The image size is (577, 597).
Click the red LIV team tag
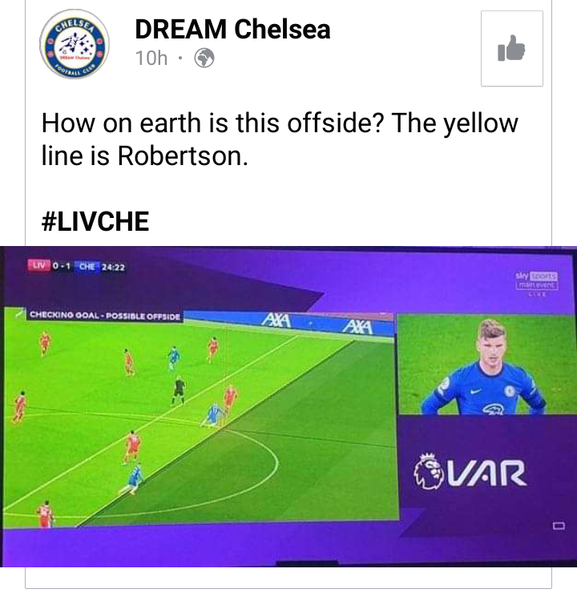click(x=38, y=265)
